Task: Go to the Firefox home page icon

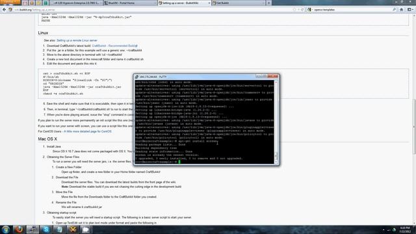Action: tap(402, 10)
